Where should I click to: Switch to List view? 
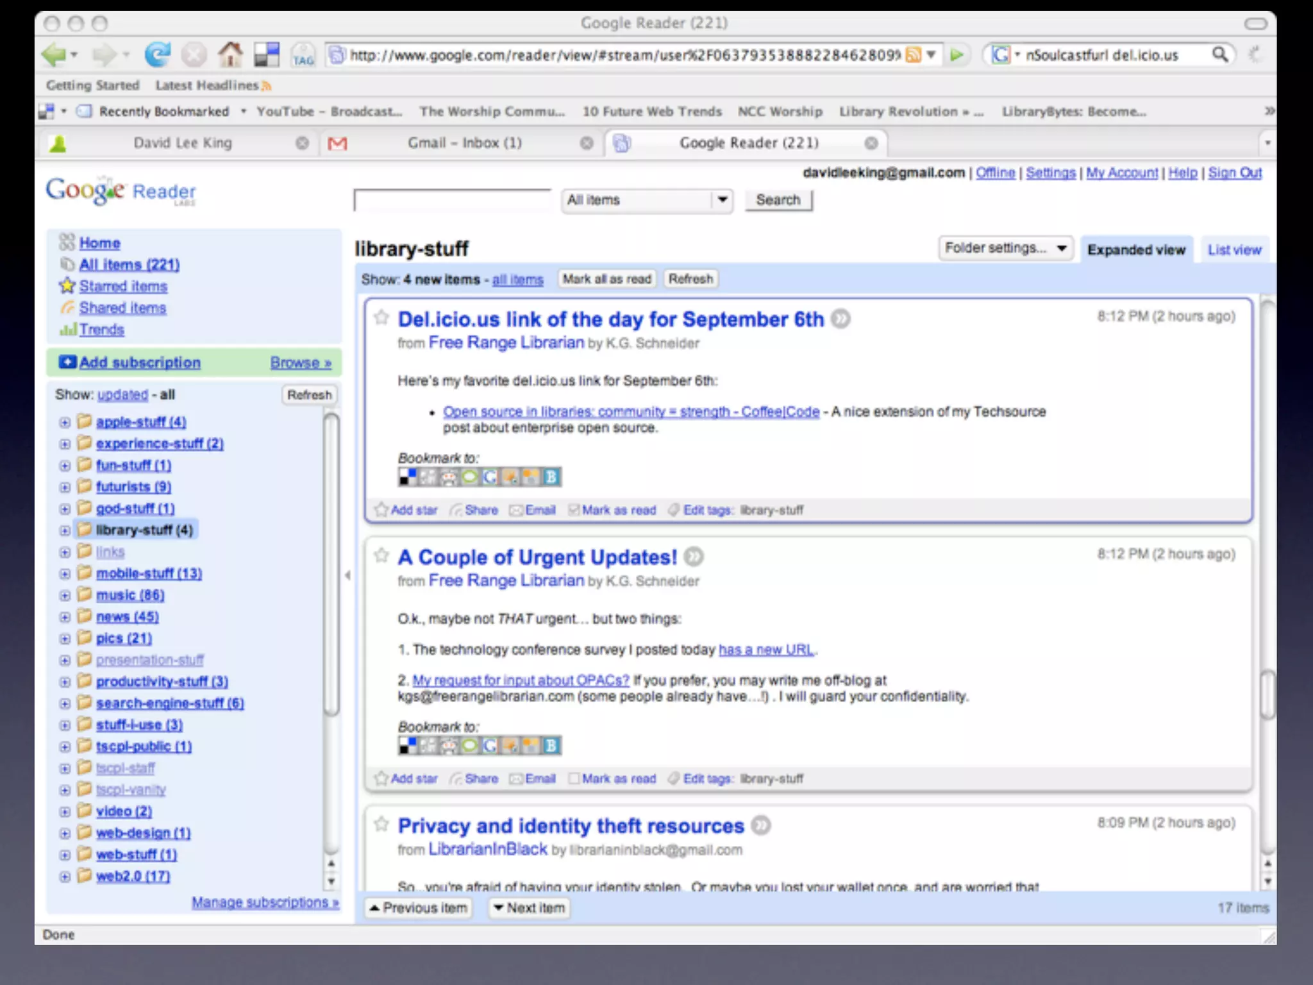(1234, 250)
